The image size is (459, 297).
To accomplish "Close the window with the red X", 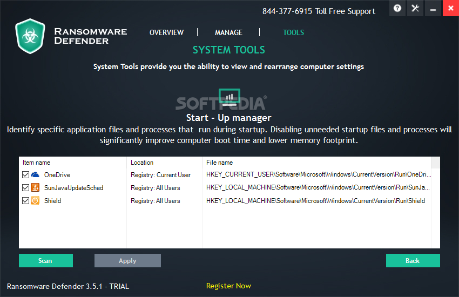I will (451, 8).
